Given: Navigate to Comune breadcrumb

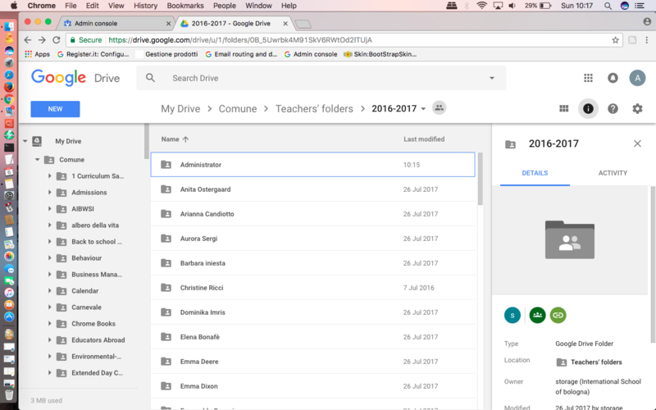Looking at the screenshot, I should [x=238, y=109].
